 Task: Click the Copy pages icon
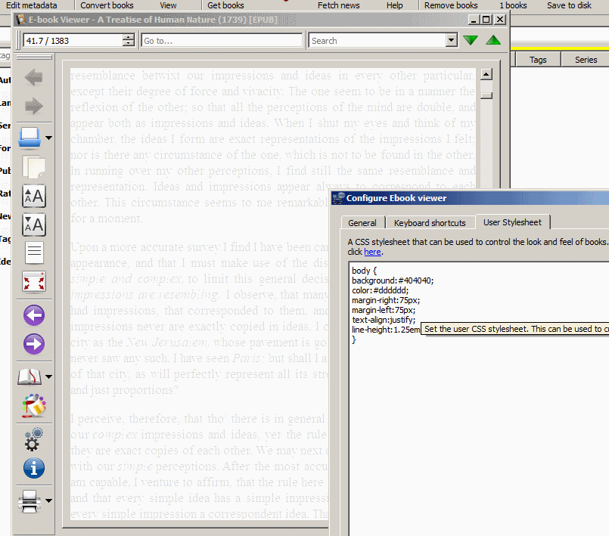[34, 168]
